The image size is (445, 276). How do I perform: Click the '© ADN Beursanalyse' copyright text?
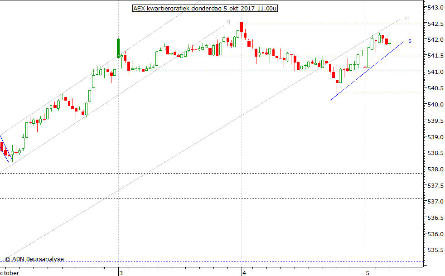pyautogui.click(x=34, y=259)
